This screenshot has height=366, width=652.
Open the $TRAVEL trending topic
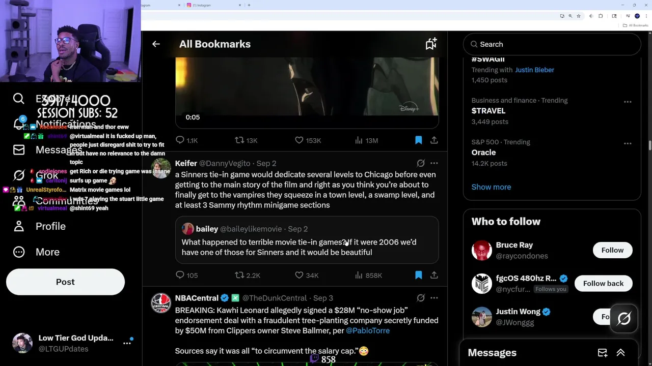click(x=488, y=110)
